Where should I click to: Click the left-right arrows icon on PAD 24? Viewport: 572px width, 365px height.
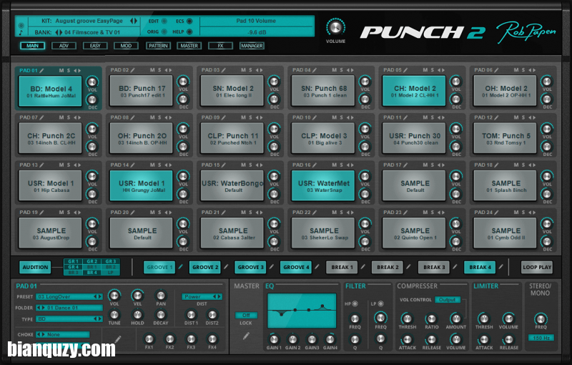click(532, 212)
